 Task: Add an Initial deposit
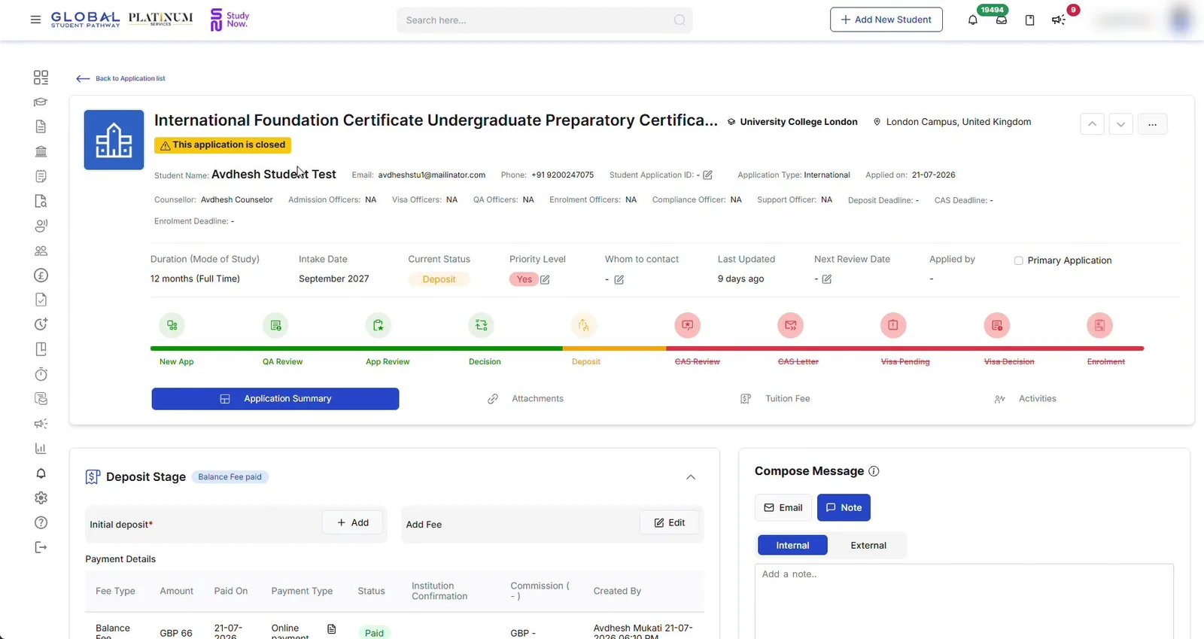click(352, 522)
